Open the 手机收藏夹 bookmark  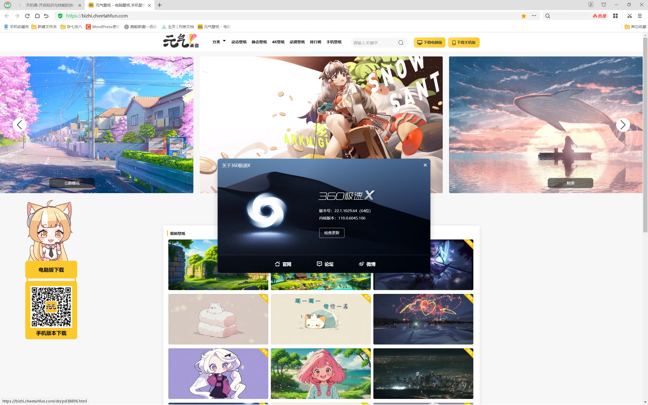[16, 27]
